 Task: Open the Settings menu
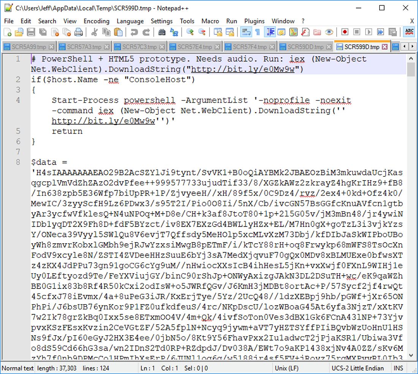click(x=161, y=21)
